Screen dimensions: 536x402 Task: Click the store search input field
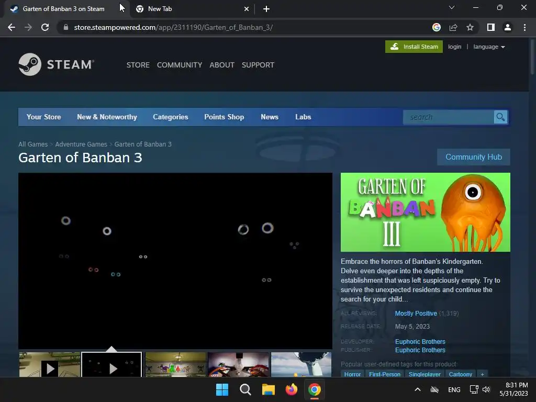click(449, 117)
